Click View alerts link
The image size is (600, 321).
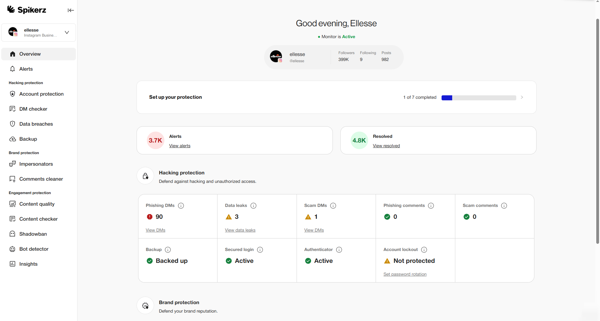point(180,146)
